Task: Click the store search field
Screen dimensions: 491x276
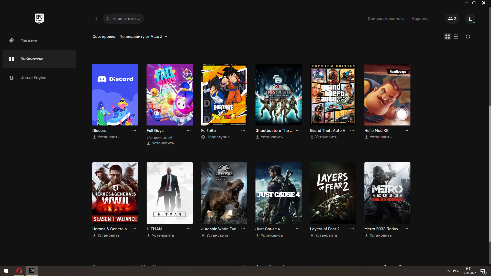Action: pyautogui.click(x=124, y=19)
